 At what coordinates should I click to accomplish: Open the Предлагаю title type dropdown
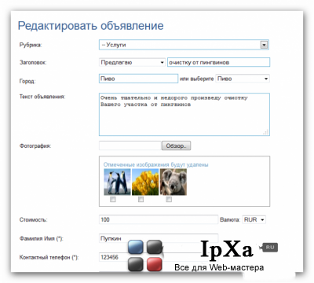point(132,62)
